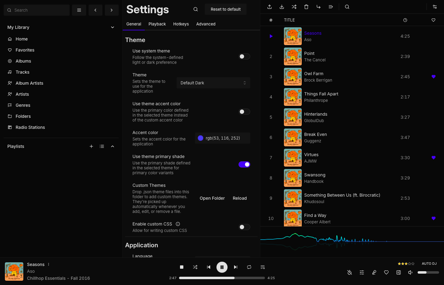Show lyrics with the microphone icon
The height and width of the screenshot is (285, 444).
pos(374,272)
